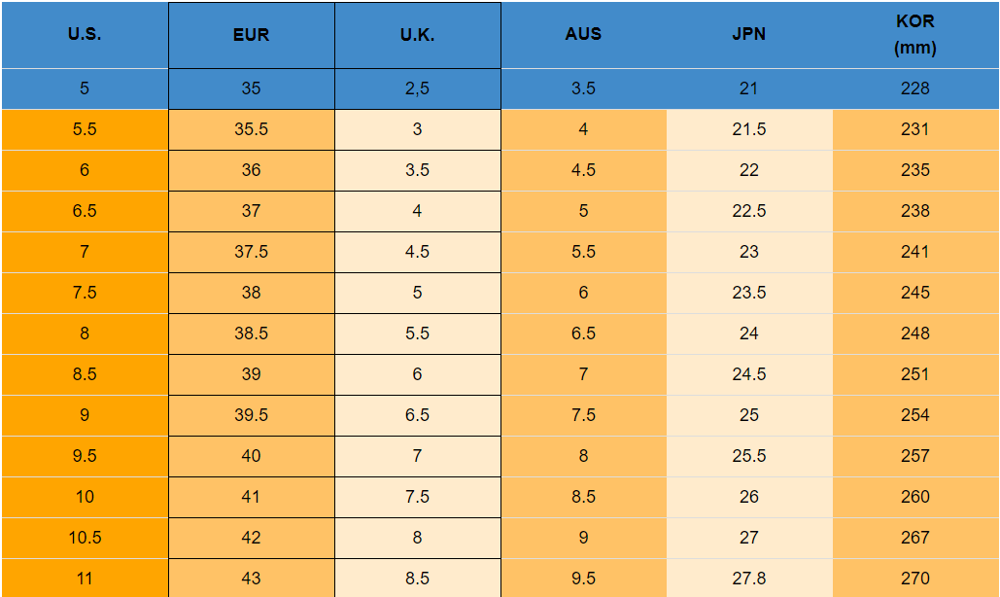Select the KOR value 267

pos(914,538)
